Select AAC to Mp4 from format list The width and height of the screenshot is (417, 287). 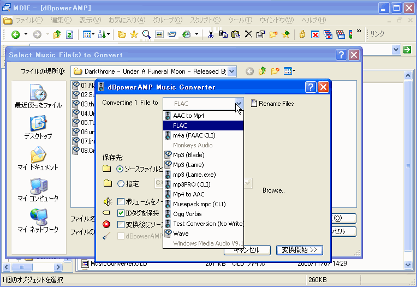tap(203, 116)
